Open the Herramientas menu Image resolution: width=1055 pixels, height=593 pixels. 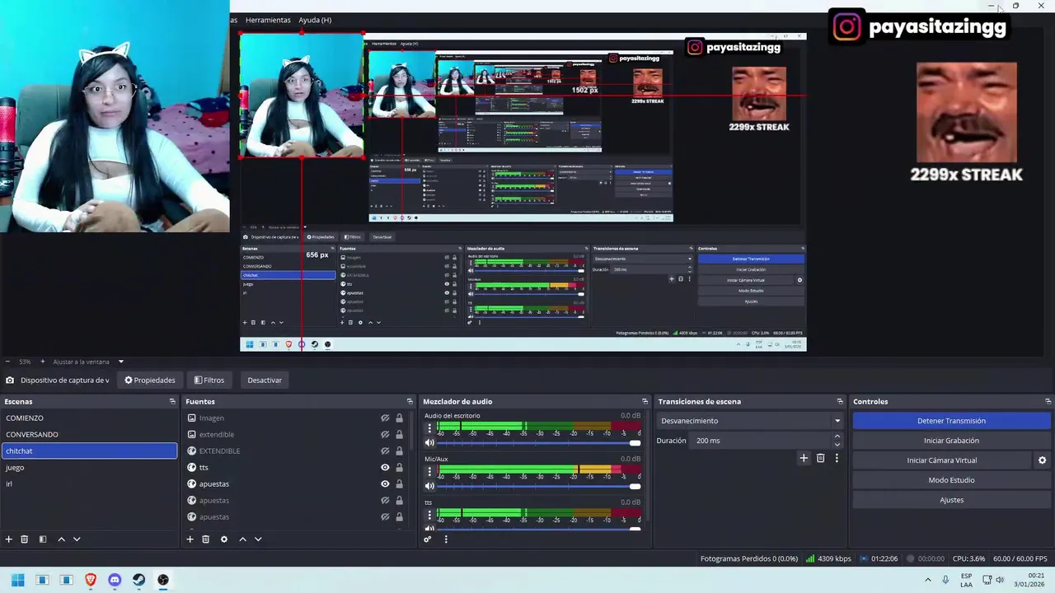[x=268, y=20]
